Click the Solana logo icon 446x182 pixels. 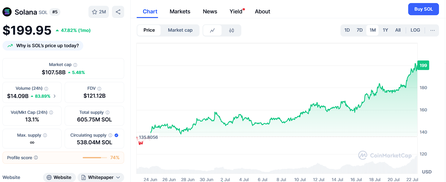[7, 12]
